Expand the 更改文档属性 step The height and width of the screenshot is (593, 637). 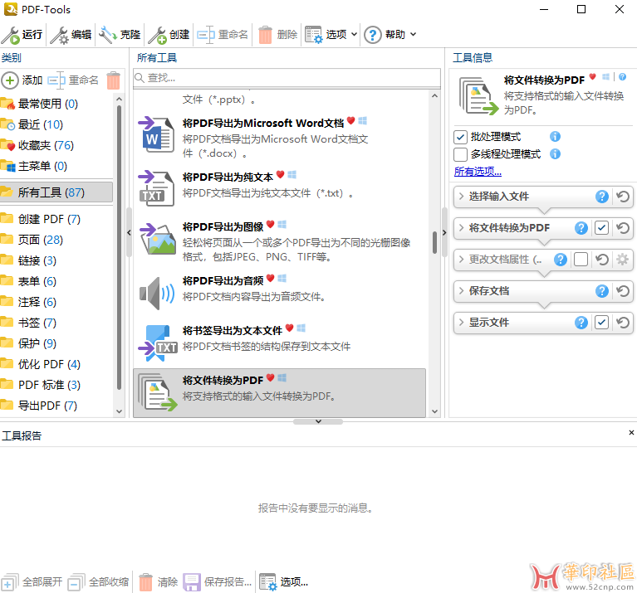[x=462, y=259]
